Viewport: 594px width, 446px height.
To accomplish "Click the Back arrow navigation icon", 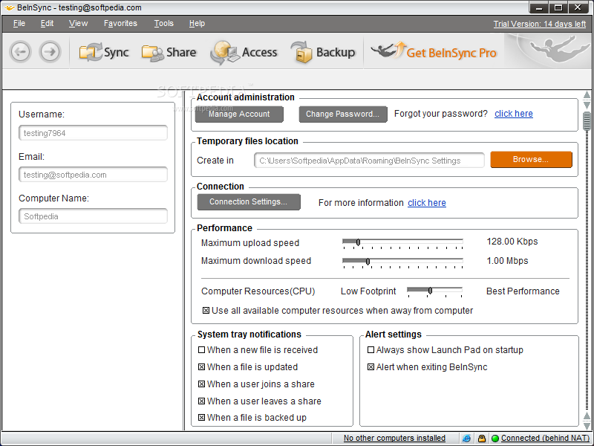I will click(x=21, y=51).
